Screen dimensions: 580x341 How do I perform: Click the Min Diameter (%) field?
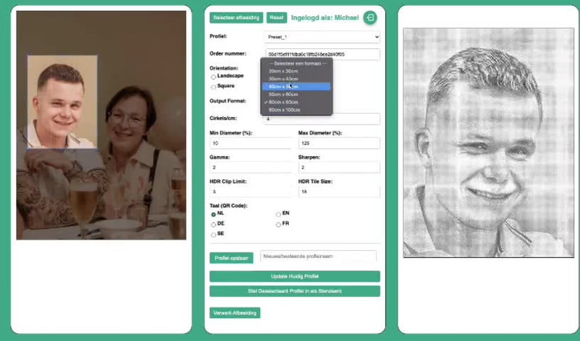pos(251,143)
